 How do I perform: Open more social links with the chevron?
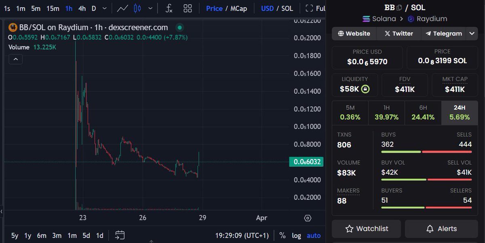click(x=472, y=34)
